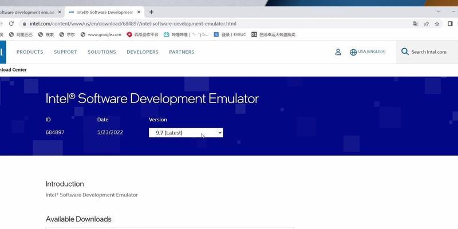Click the padlock site info icon
This screenshot has height=229, width=458.
(24, 23)
